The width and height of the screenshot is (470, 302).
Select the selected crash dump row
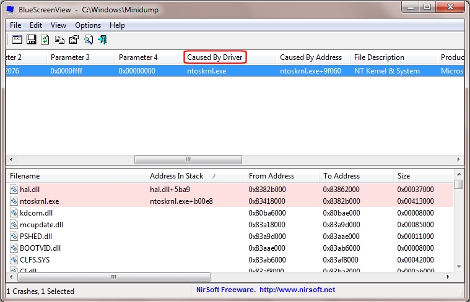(x=186, y=71)
